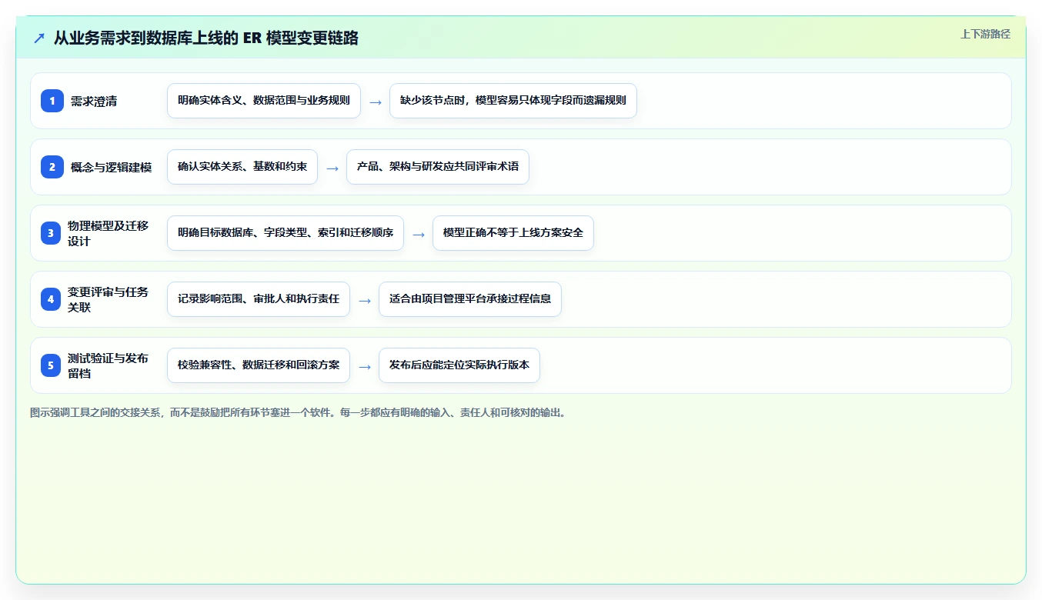
Task: Select the 测试验证与发布留档 step label
Action: tap(109, 365)
